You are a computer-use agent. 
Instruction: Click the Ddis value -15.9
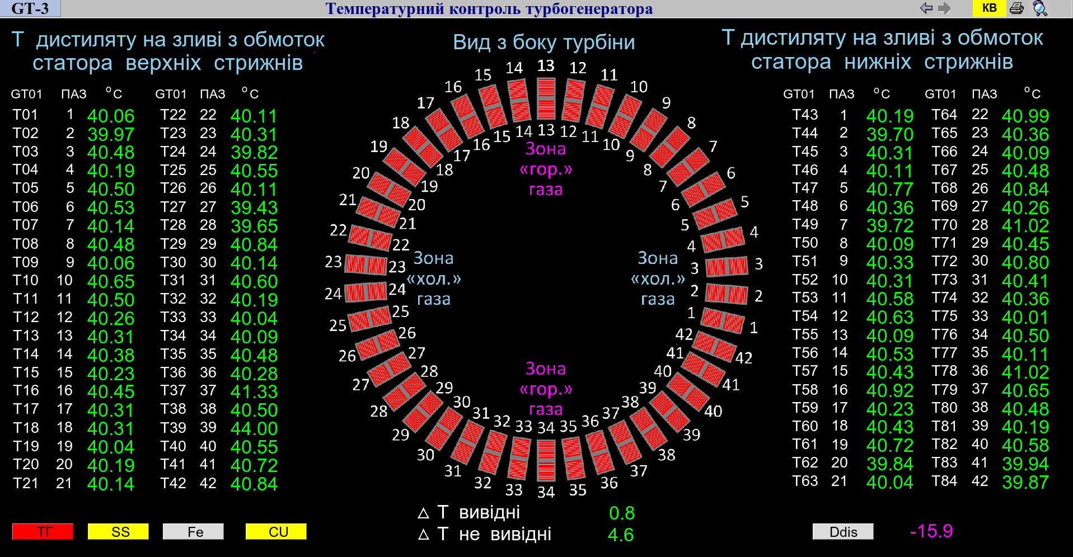[x=931, y=531]
